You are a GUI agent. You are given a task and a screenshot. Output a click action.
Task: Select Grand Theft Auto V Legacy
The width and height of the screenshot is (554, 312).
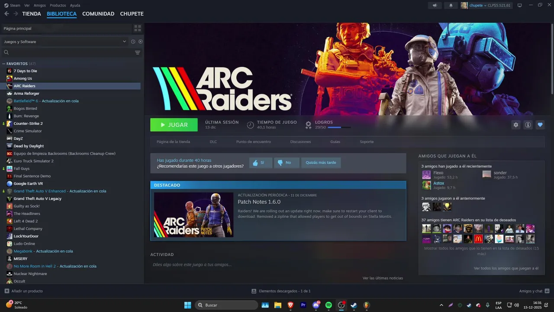pyautogui.click(x=71, y=198)
